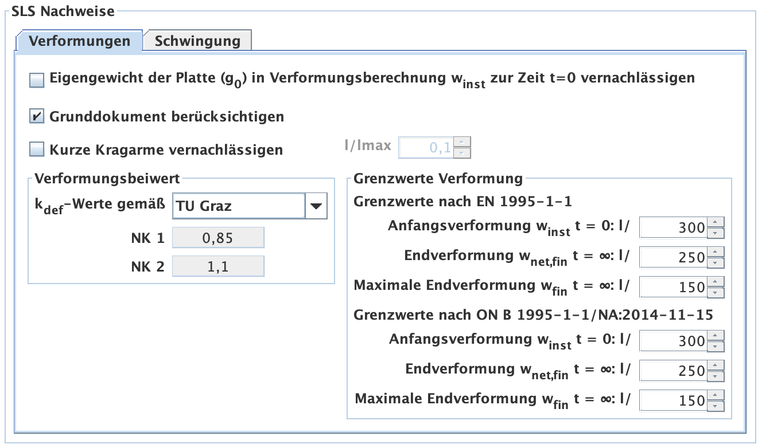Switch to the Schwingung tab

197,41
